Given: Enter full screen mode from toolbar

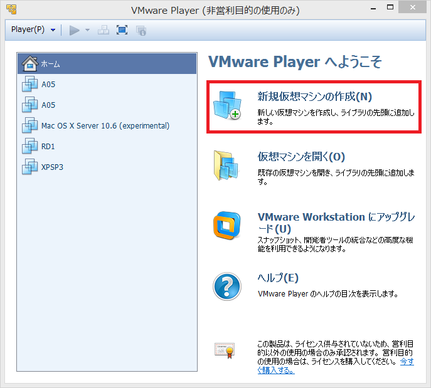Looking at the screenshot, I should point(122,30).
